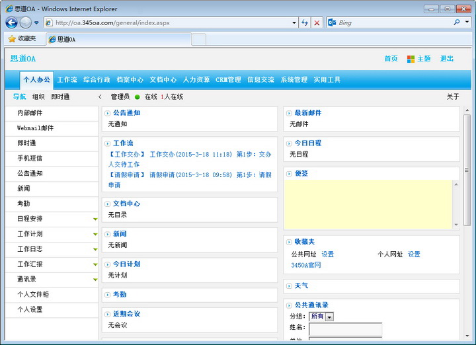
Task: Switch to the 个人办公 tab
Action: tap(37, 80)
